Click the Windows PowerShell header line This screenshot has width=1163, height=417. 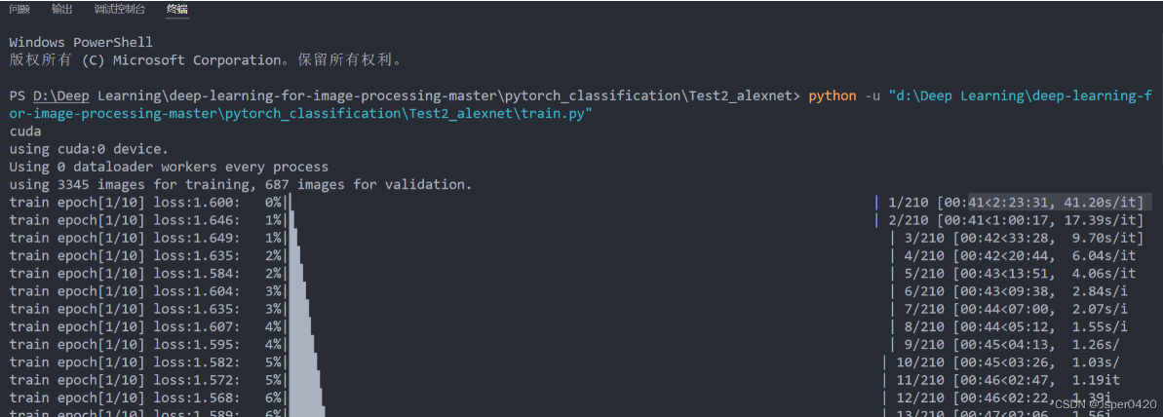[x=81, y=43]
